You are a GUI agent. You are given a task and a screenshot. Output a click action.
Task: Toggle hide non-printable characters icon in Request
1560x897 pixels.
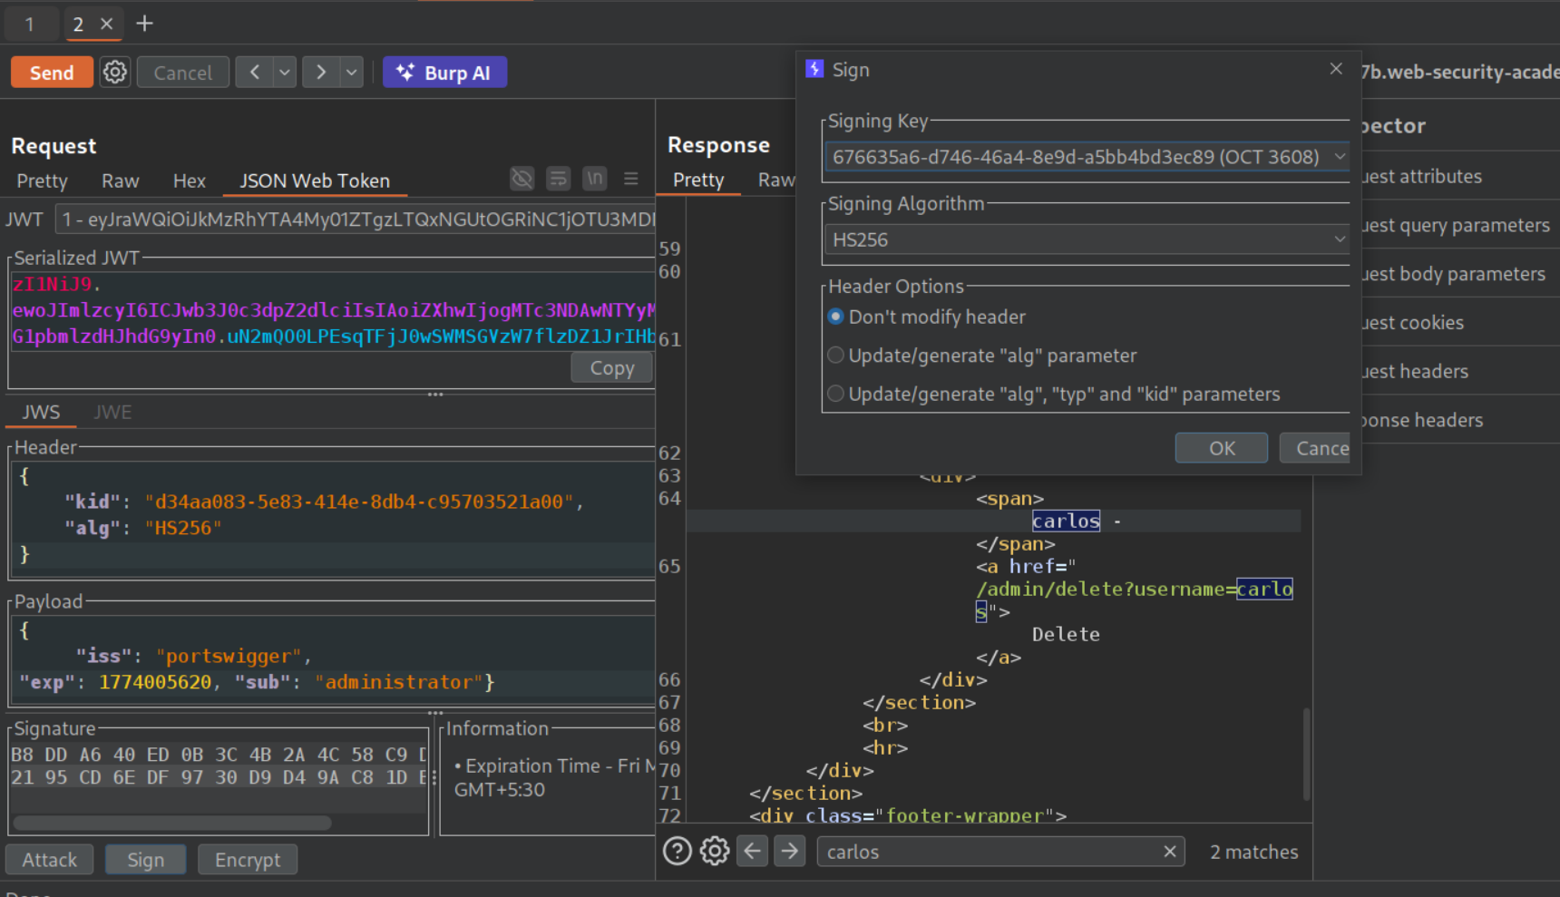pos(522,179)
